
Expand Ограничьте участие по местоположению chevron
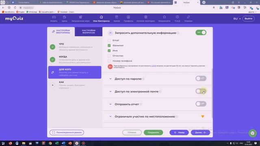coord(110,116)
